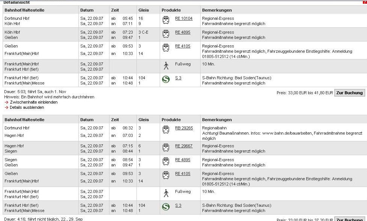Screen dimensions: 367x221
Task: Click train icon next to RE 4895 Köln
Action: click(x=166, y=34)
